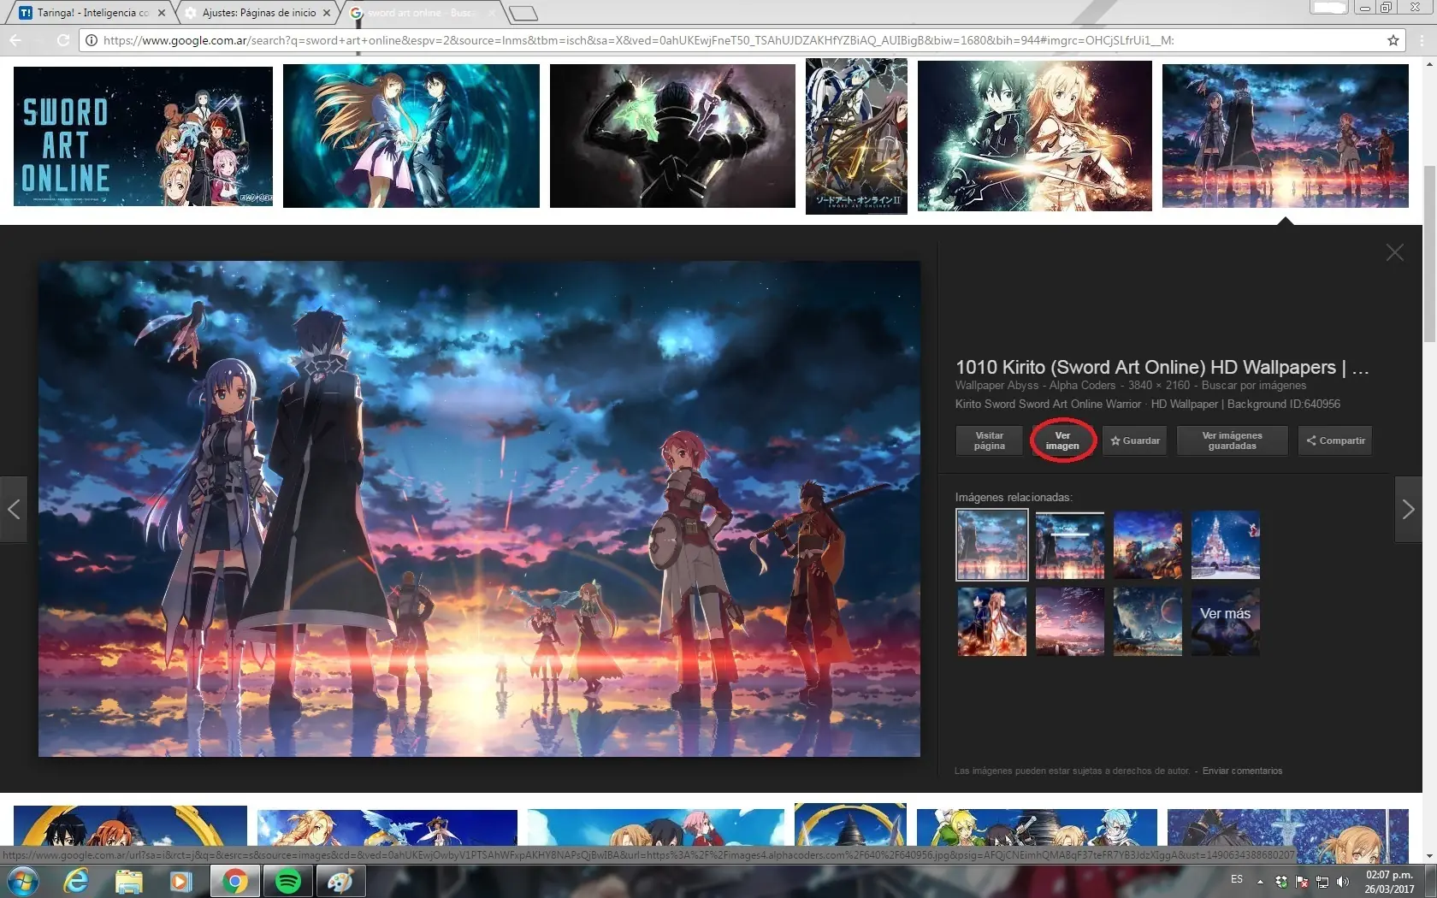Close the Taringa! tab
Screen dimensions: 1437x898
click(x=162, y=13)
